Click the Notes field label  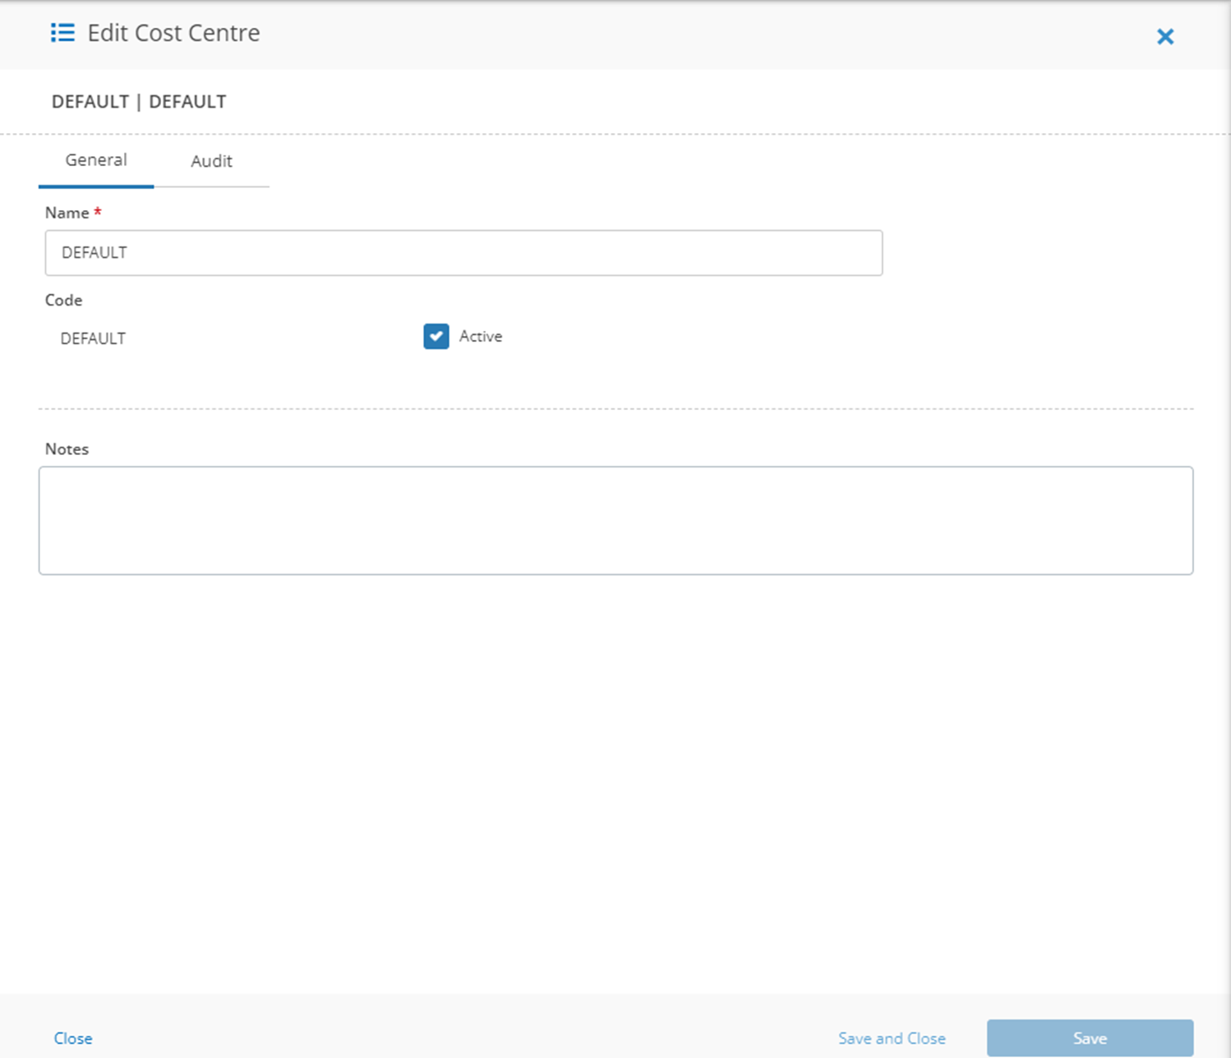(x=67, y=449)
